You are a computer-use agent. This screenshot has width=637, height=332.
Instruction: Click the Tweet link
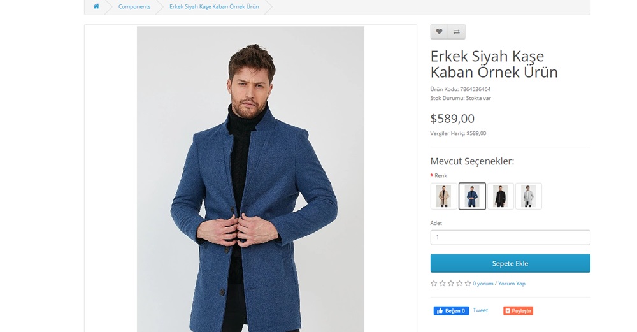480,310
